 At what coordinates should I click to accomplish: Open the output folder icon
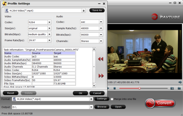tap(179, 88)
